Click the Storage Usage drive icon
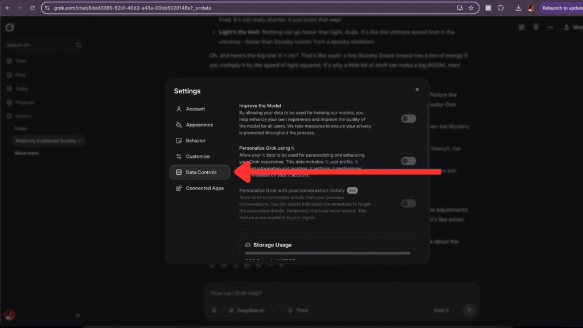The width and height of the screenshot is (583, 328). click(x=248, y=245)
